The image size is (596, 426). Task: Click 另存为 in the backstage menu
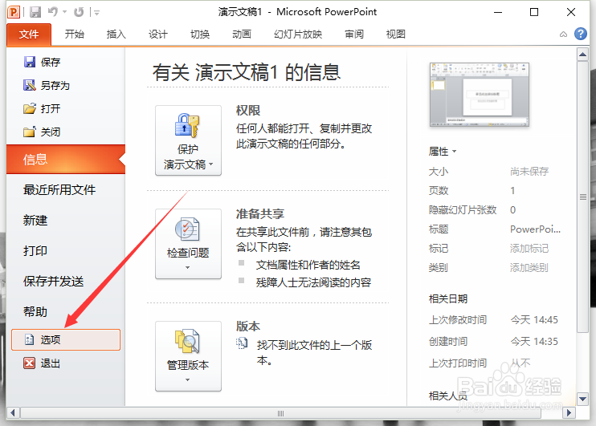point(47,85)
